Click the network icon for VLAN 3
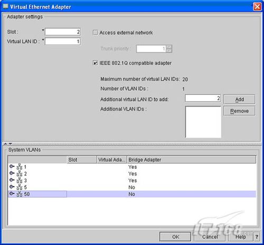This screenshot has height=245, width=264. tap(20, 180)
